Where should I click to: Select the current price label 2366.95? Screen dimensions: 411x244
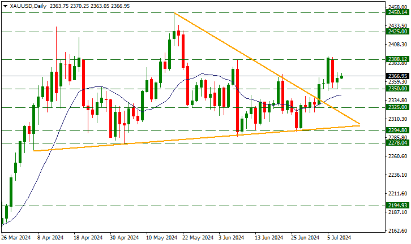(x=397, y=76)
